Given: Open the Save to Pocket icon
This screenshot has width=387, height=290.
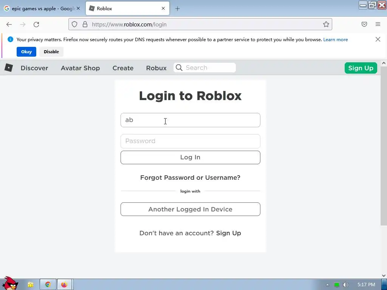Looking at the screenshot, I should 364,24.
